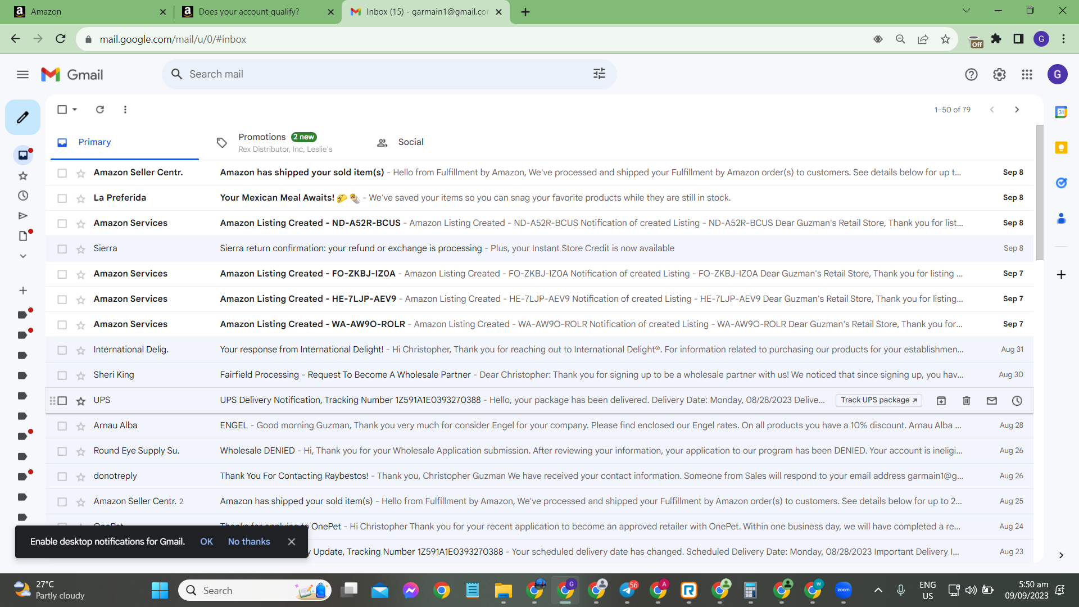Open the Chrome tab search dropdown
The width and height of the screenshot is (1079, 607).
tap(966, 11)
